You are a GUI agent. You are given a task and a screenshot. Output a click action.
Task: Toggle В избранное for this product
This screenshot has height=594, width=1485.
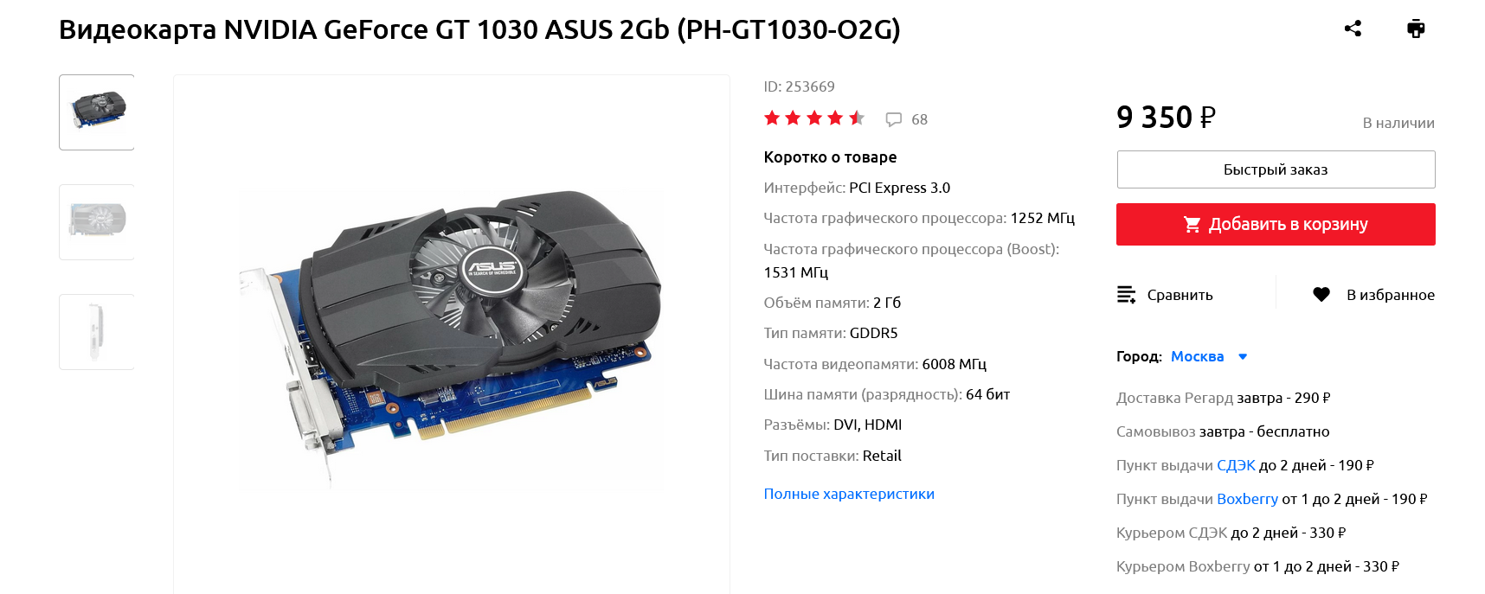coord(1373,295)
